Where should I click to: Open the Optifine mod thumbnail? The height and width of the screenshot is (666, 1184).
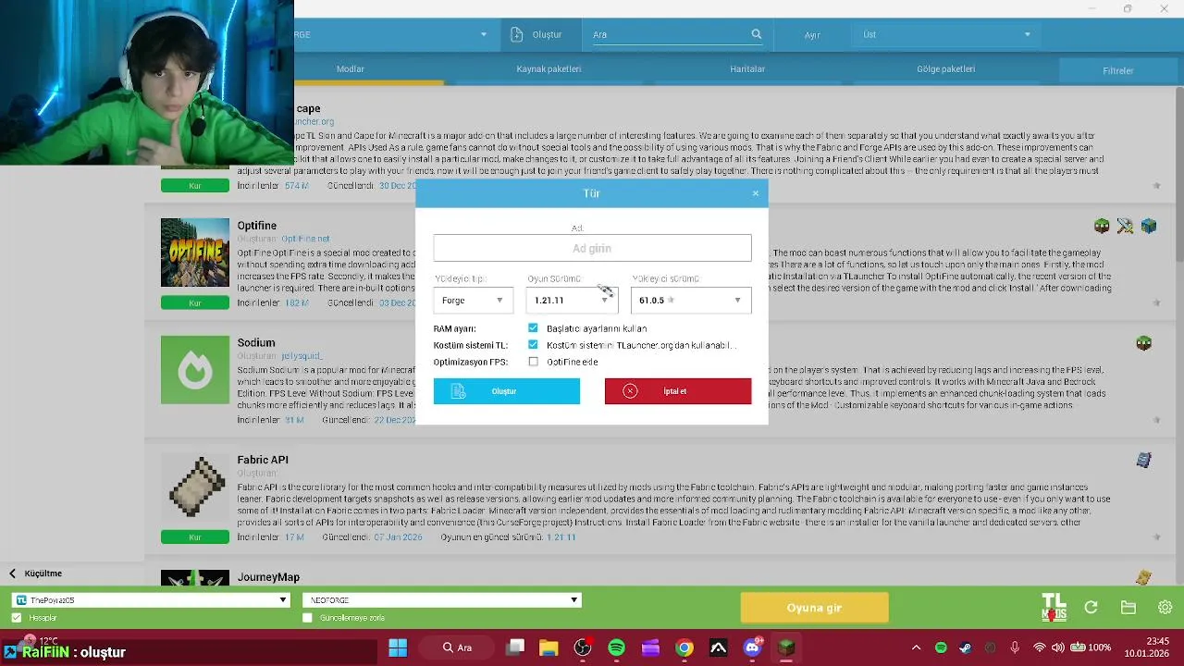tap(195, 253)
